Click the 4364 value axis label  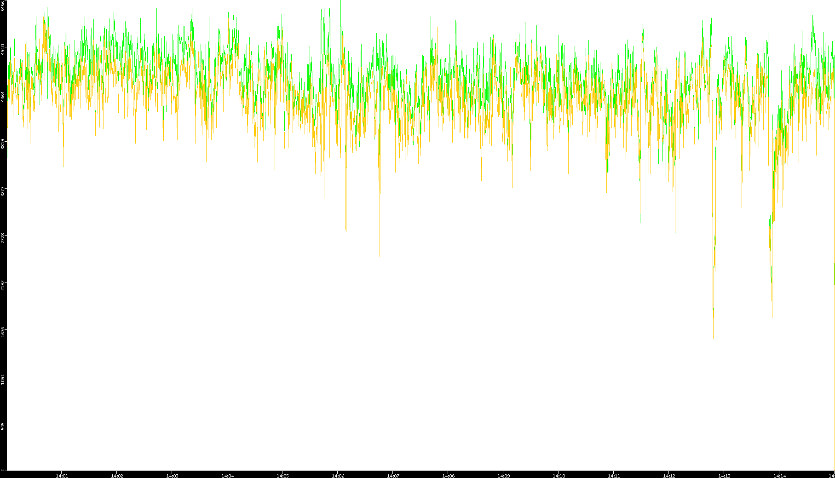click(x=3, y=97)
